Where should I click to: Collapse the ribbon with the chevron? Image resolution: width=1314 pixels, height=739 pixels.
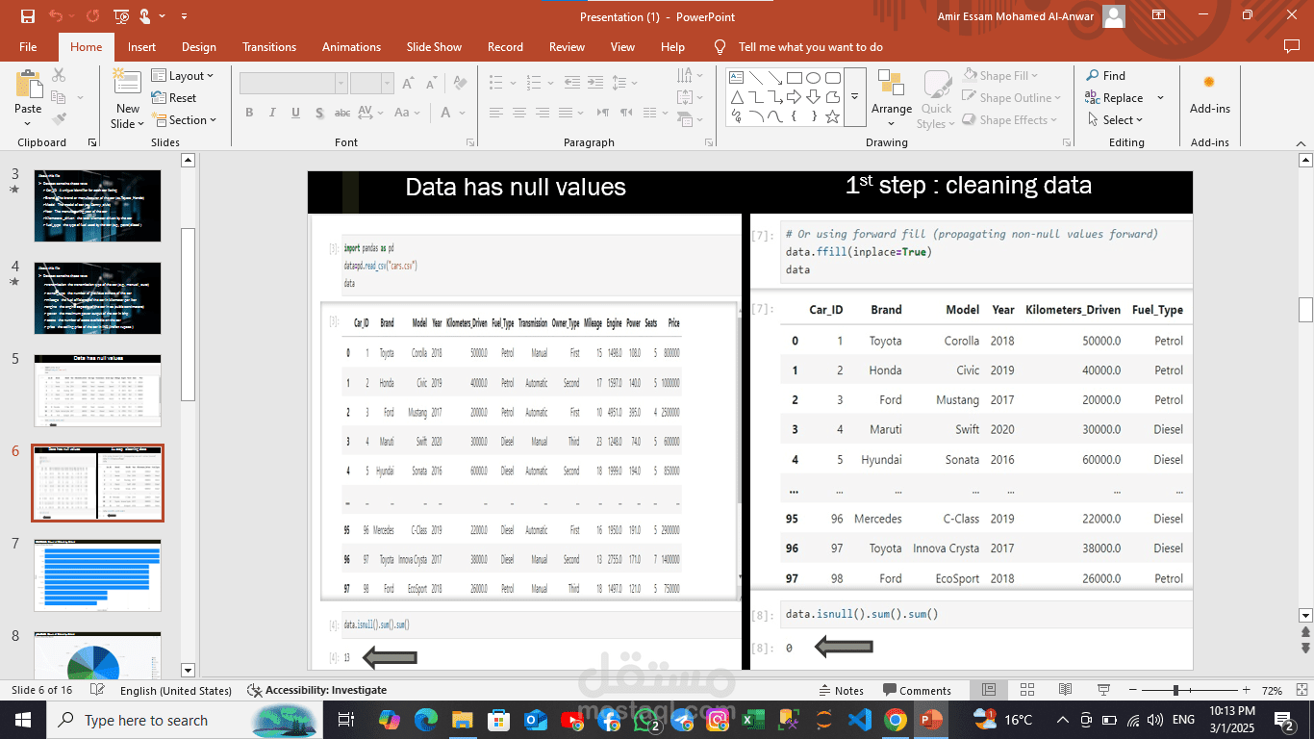coord(1301,142)
